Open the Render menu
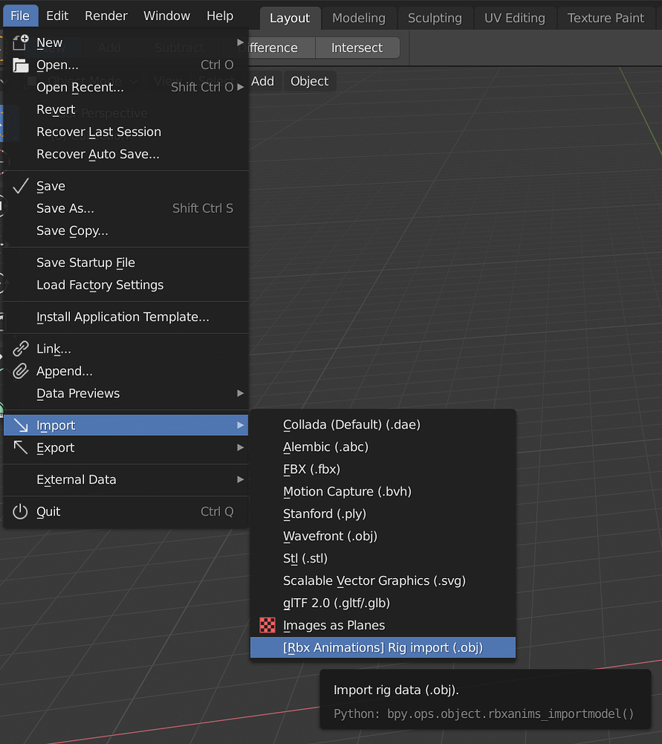 pos(106,15)
